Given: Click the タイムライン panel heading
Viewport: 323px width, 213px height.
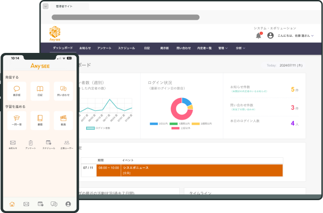Looking at the screenshot, I should (200, 193).
